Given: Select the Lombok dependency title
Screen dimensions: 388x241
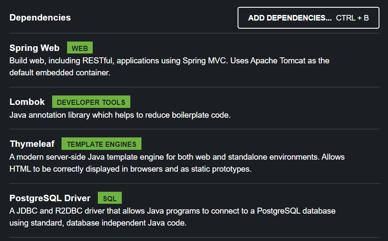Looking at the screenshot, I should click(27, 102).
